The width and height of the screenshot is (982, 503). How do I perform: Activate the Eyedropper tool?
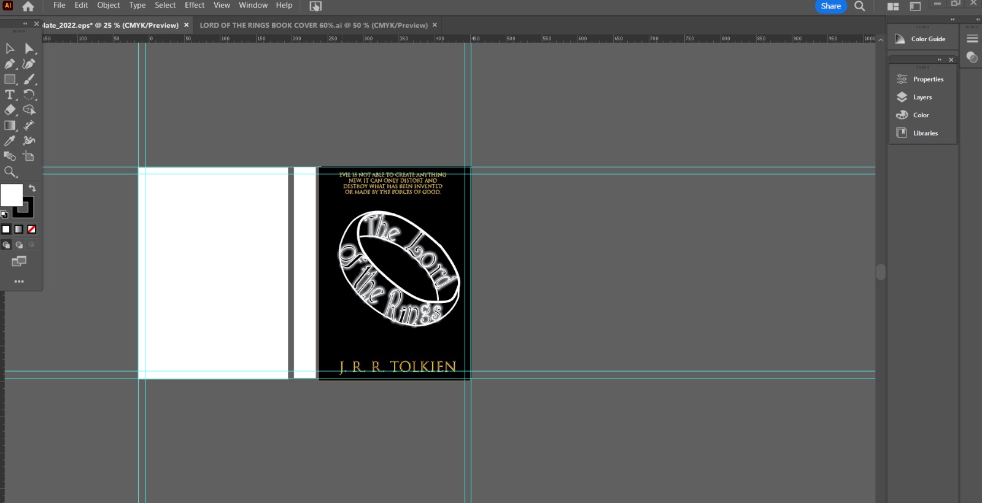click(10, 140)
